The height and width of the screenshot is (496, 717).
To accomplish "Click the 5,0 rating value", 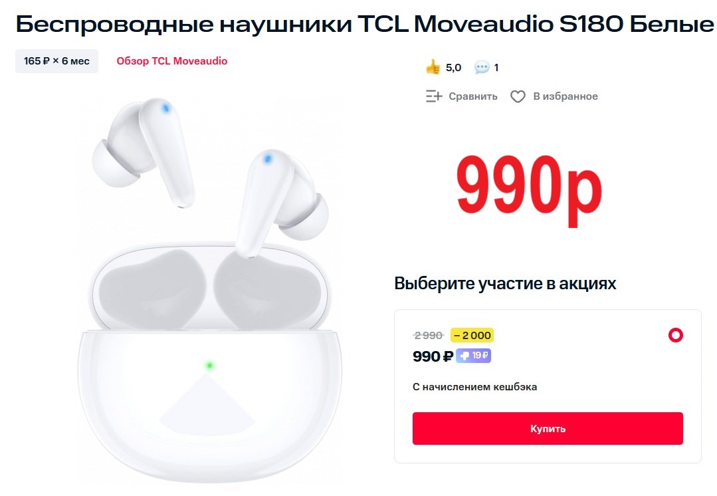I will point(453,68).
